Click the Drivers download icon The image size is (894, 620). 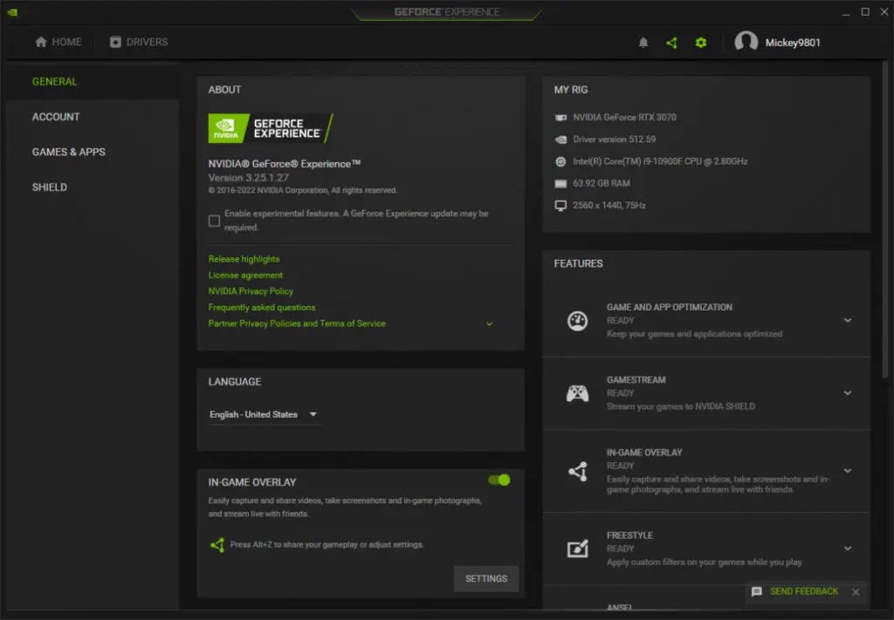pyautogui.click(x=115, y=42)
